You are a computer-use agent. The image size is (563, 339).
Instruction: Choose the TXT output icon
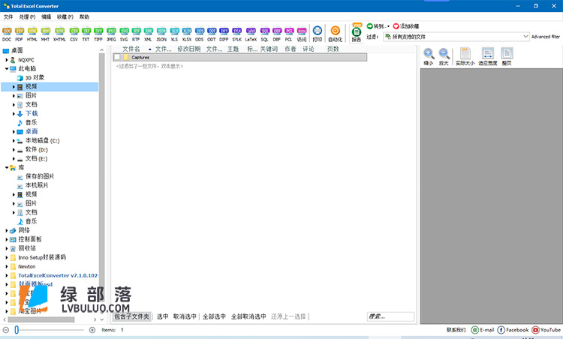click(86, 34)
